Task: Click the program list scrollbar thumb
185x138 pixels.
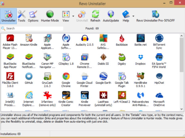Action: point(182,55)
